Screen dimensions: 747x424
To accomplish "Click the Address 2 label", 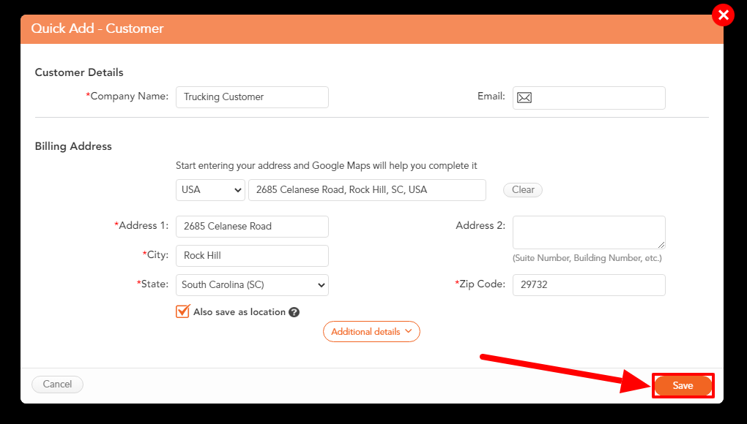I will click(480, 226).
